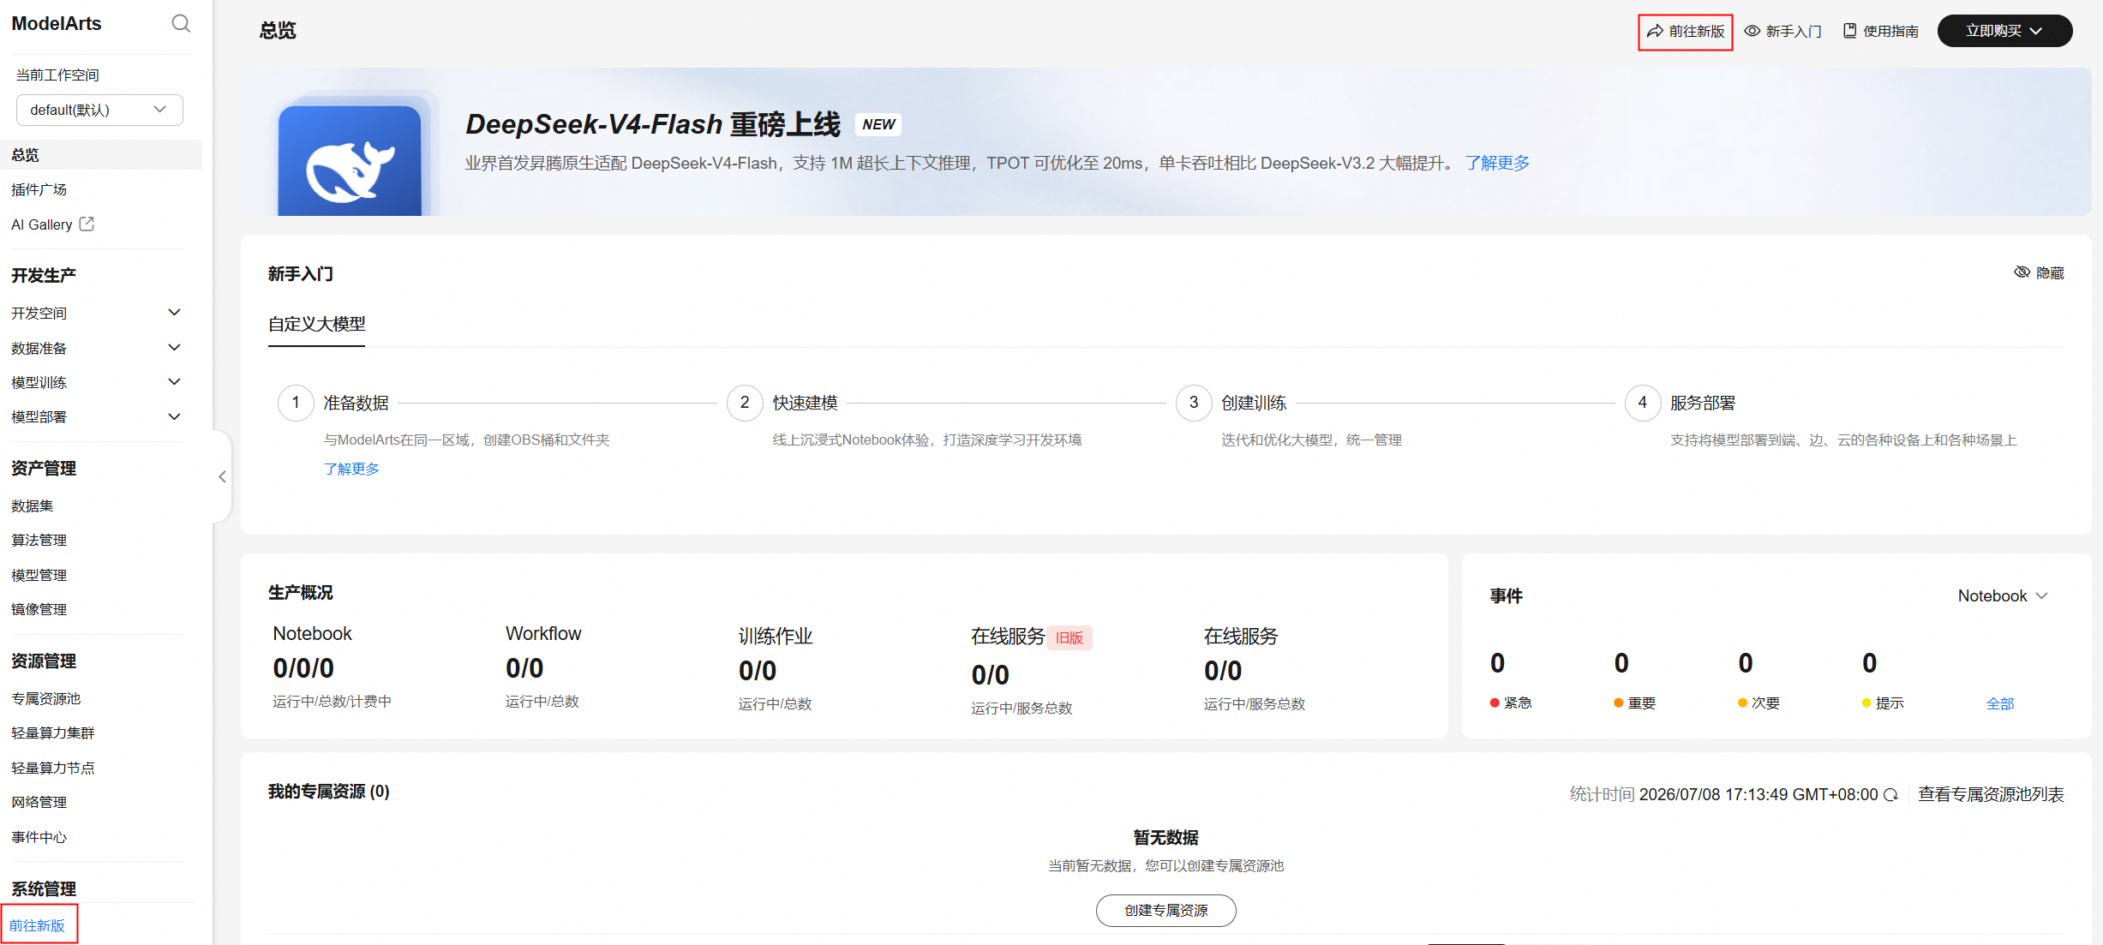
Task: Open 网络管理 in the sidebar
Action: (x=39, y=802)
